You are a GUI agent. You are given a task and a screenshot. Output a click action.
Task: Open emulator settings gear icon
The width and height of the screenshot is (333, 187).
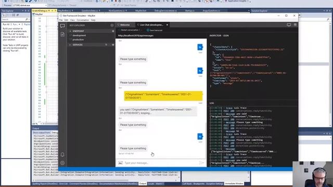tap(62, 163)
